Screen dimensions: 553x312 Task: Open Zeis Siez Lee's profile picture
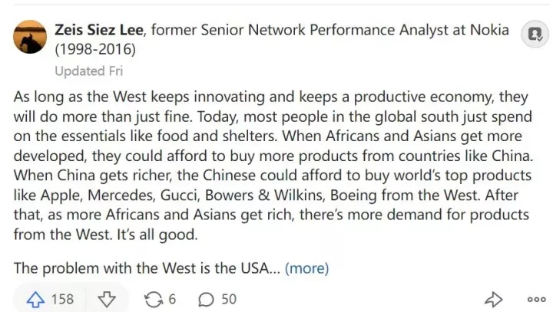(30, 37)
